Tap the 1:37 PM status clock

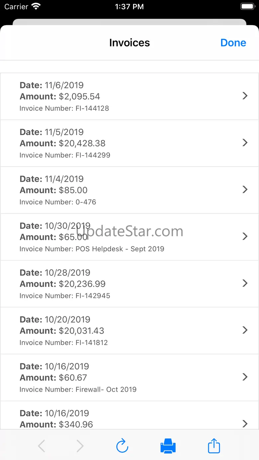click(x=129, y=7)
